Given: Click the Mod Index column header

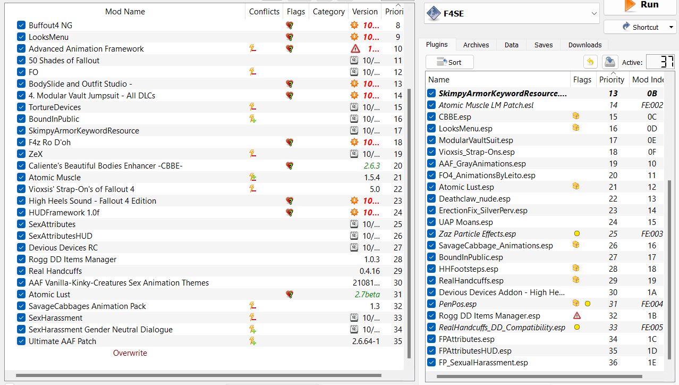Looking at the screenshot, I should (647, 79).
